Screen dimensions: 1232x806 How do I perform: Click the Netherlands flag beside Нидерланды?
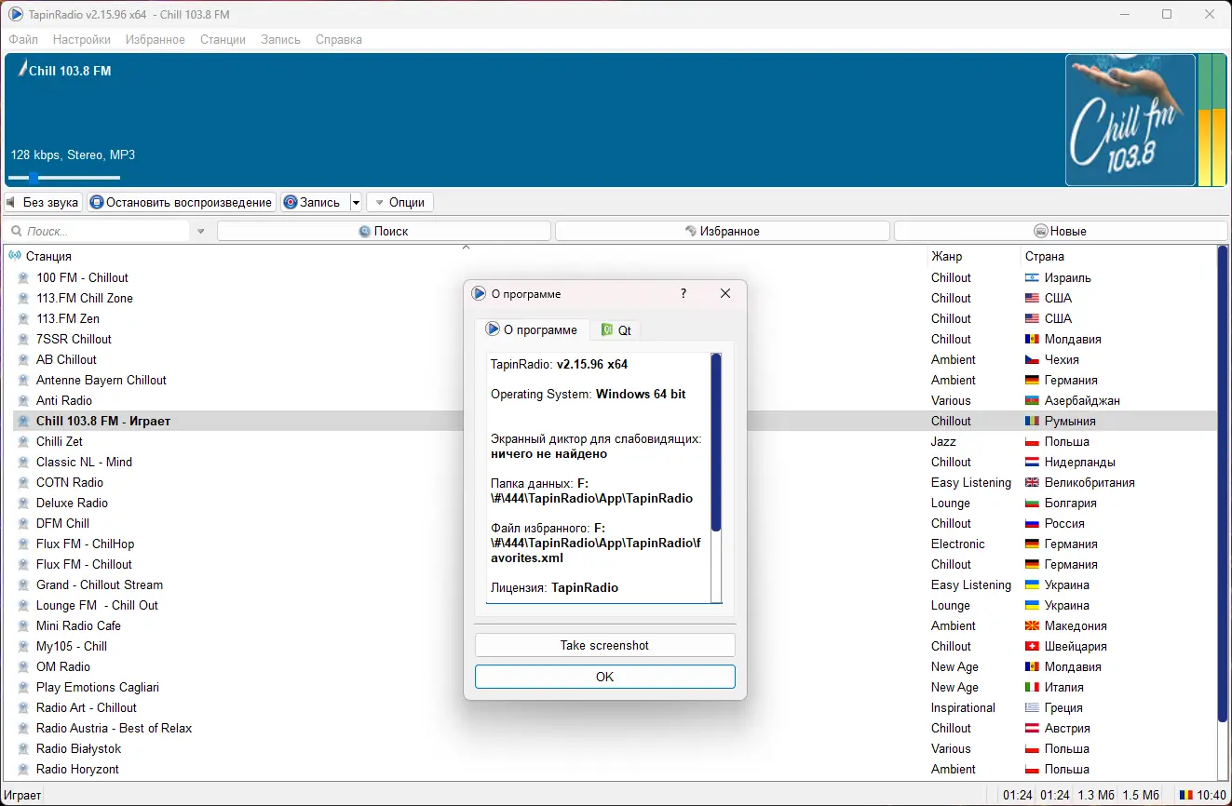pyautogui.click(x=1032, y=462)
